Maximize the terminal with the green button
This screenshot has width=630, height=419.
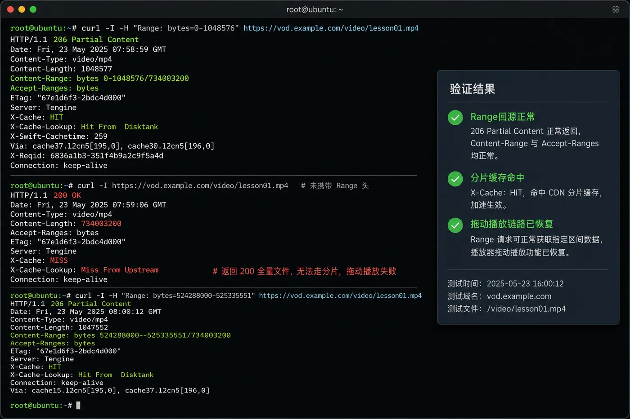point(33,9)
